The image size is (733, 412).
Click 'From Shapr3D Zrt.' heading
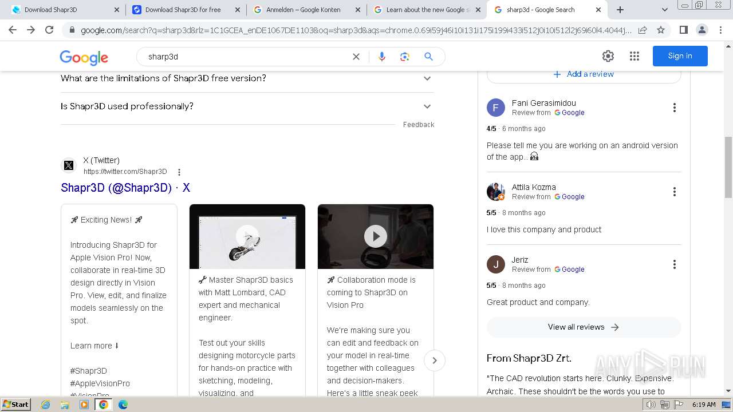click(x=529, y=358)
